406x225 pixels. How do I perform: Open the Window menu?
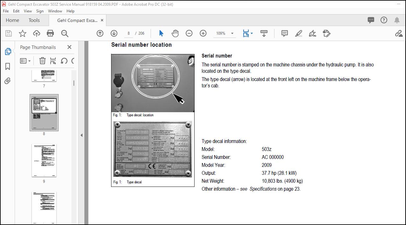[55, 11]
